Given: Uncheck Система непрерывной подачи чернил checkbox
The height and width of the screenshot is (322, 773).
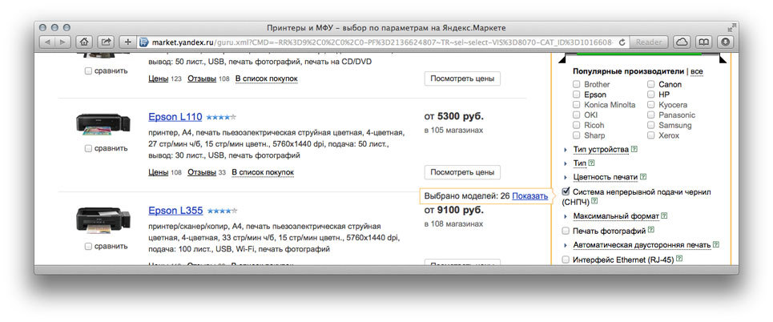Looking at the screenshot, I should pos(566,191).
